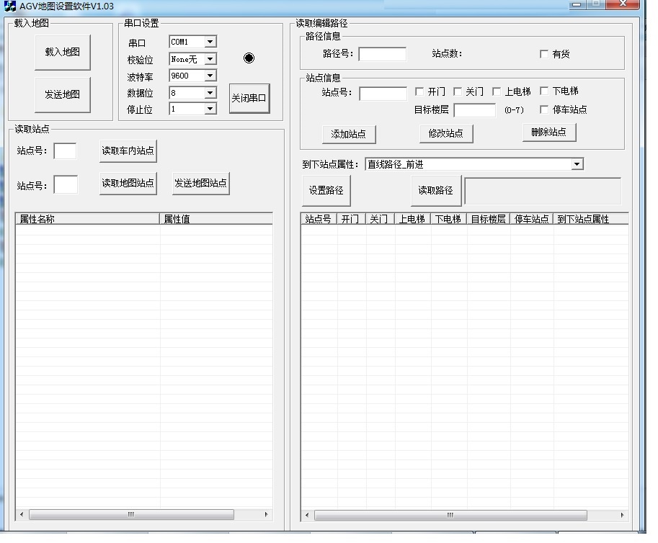Open the 到下站点属性 dropdown list
The width and height of the screenshot is (658, 543).
pos(577,165)
